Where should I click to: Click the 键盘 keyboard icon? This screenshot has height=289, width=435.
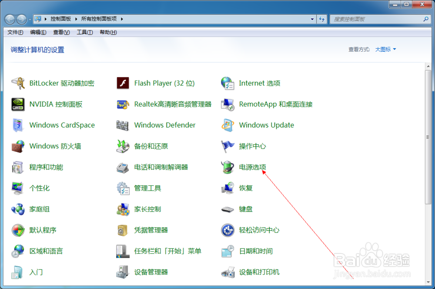coord(228,209)
